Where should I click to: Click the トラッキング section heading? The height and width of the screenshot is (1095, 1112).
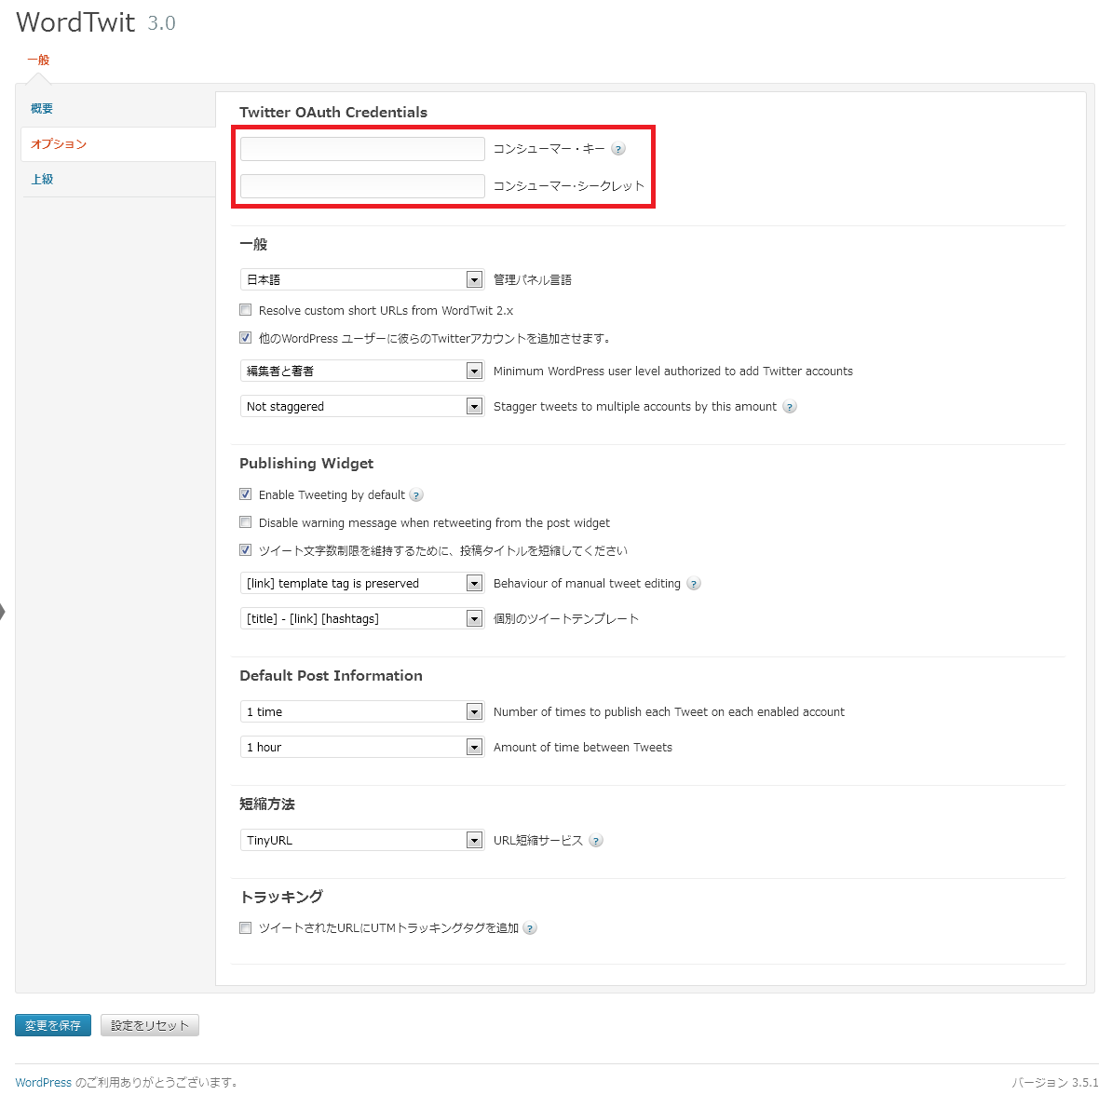(281, 897)
